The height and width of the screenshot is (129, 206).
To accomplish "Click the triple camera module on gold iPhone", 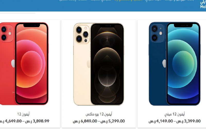I will (x=82, y=34).
